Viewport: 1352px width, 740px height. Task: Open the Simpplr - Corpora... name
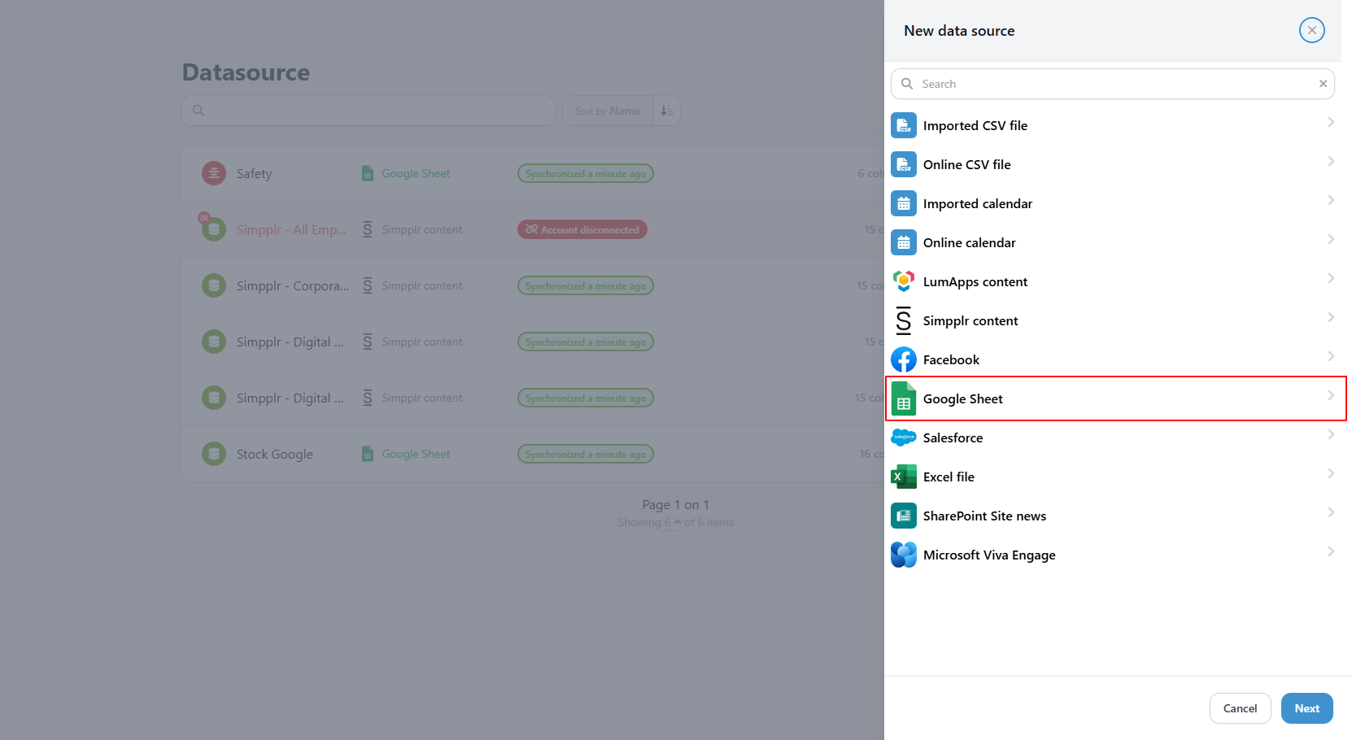click(x=293, y=285)
